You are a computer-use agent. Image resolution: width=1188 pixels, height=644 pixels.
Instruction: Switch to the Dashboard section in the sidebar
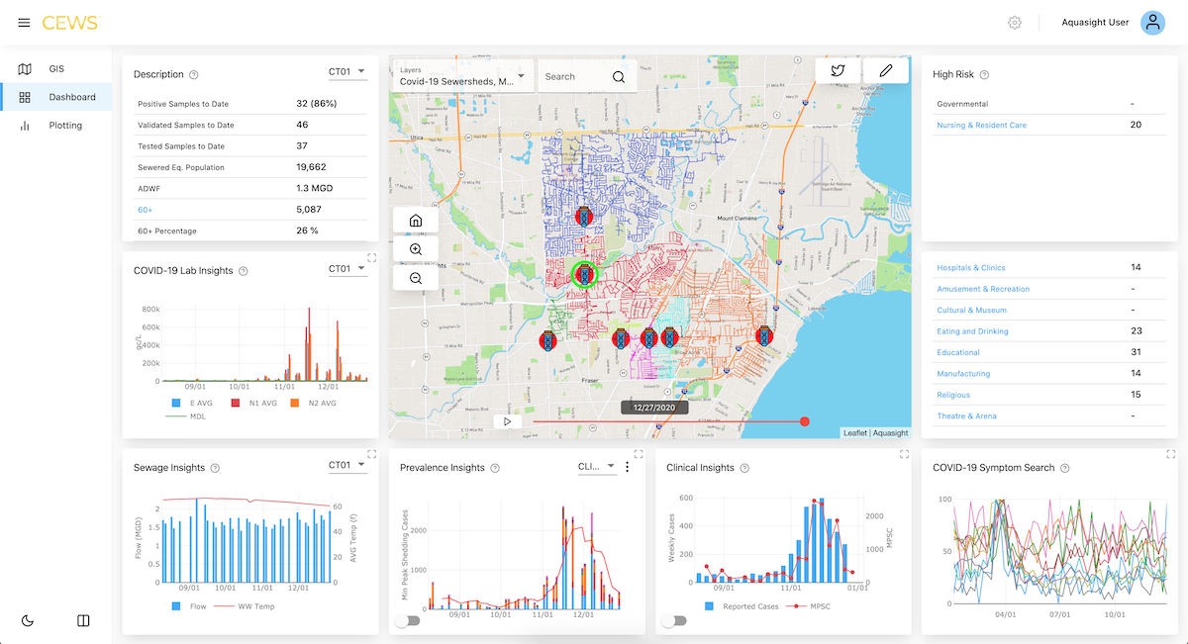coord(24,97)
